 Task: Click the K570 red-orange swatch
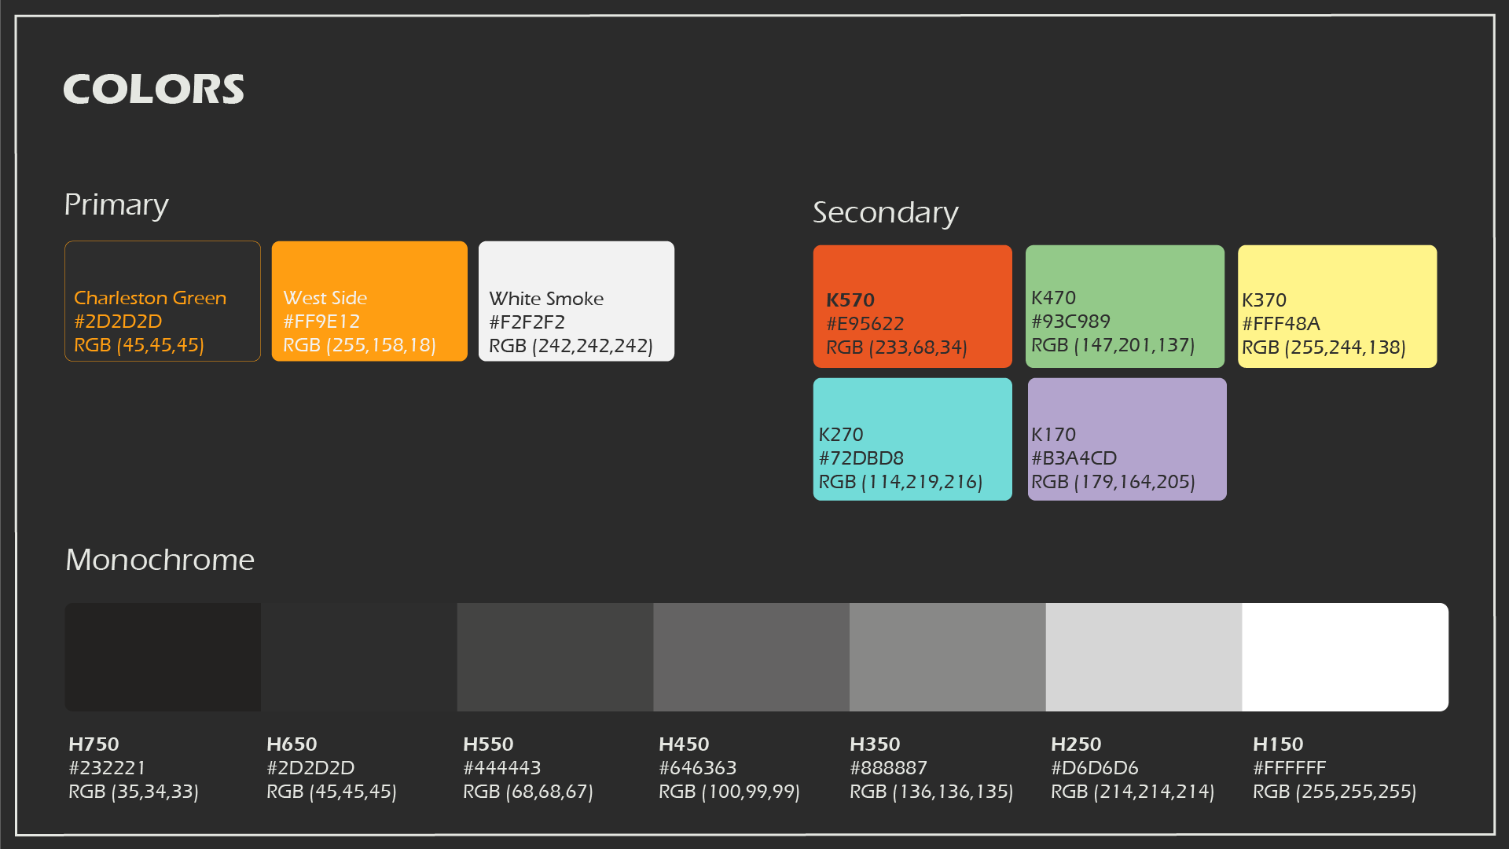(912, 306)
